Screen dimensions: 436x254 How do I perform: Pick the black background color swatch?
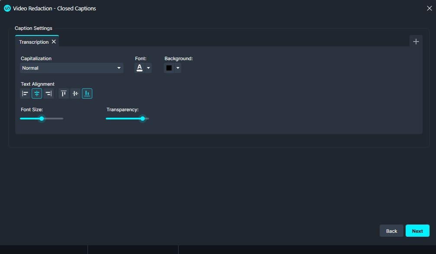tap(169, 68)
